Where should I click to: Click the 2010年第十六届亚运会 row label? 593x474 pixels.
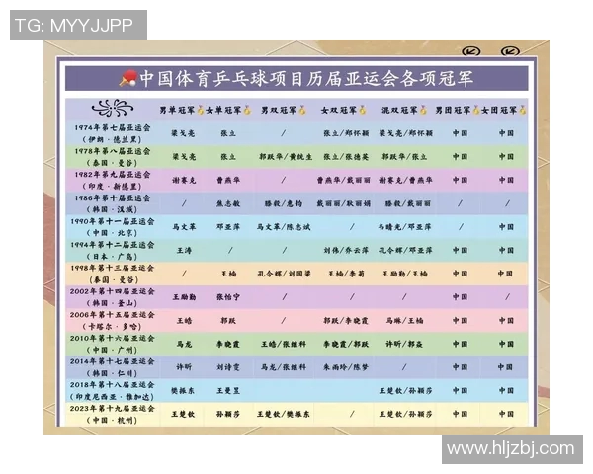(113, 339)
